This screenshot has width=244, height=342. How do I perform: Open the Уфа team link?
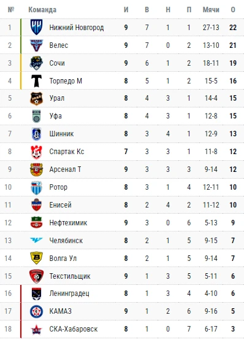tap(55, 116)
